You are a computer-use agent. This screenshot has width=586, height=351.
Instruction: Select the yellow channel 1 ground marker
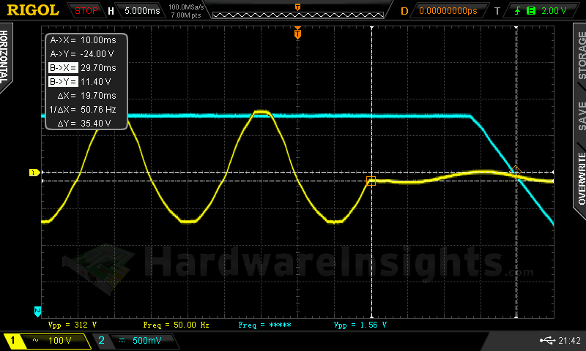[32, 173]
